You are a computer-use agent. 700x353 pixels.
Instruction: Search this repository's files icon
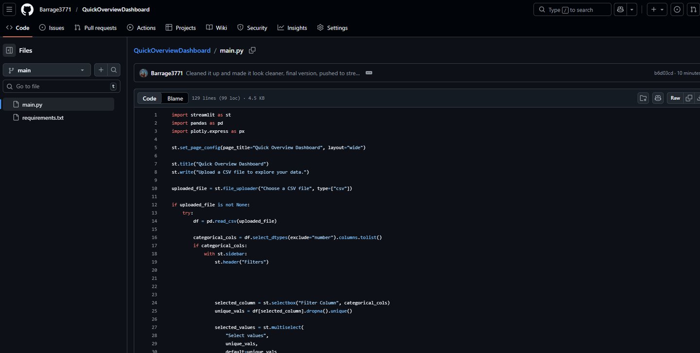pos(114,70)
